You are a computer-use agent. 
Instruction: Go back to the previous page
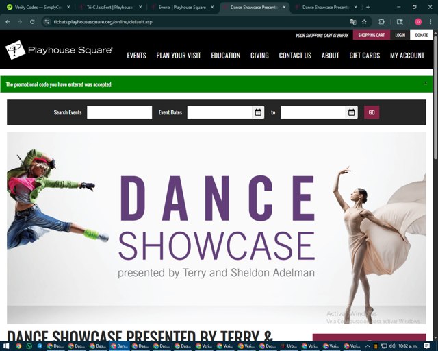pos(8,22)
